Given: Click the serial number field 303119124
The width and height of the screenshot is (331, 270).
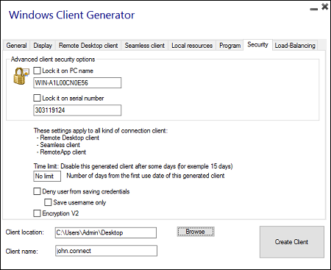Looking at the screenshot, I should 77,110.
